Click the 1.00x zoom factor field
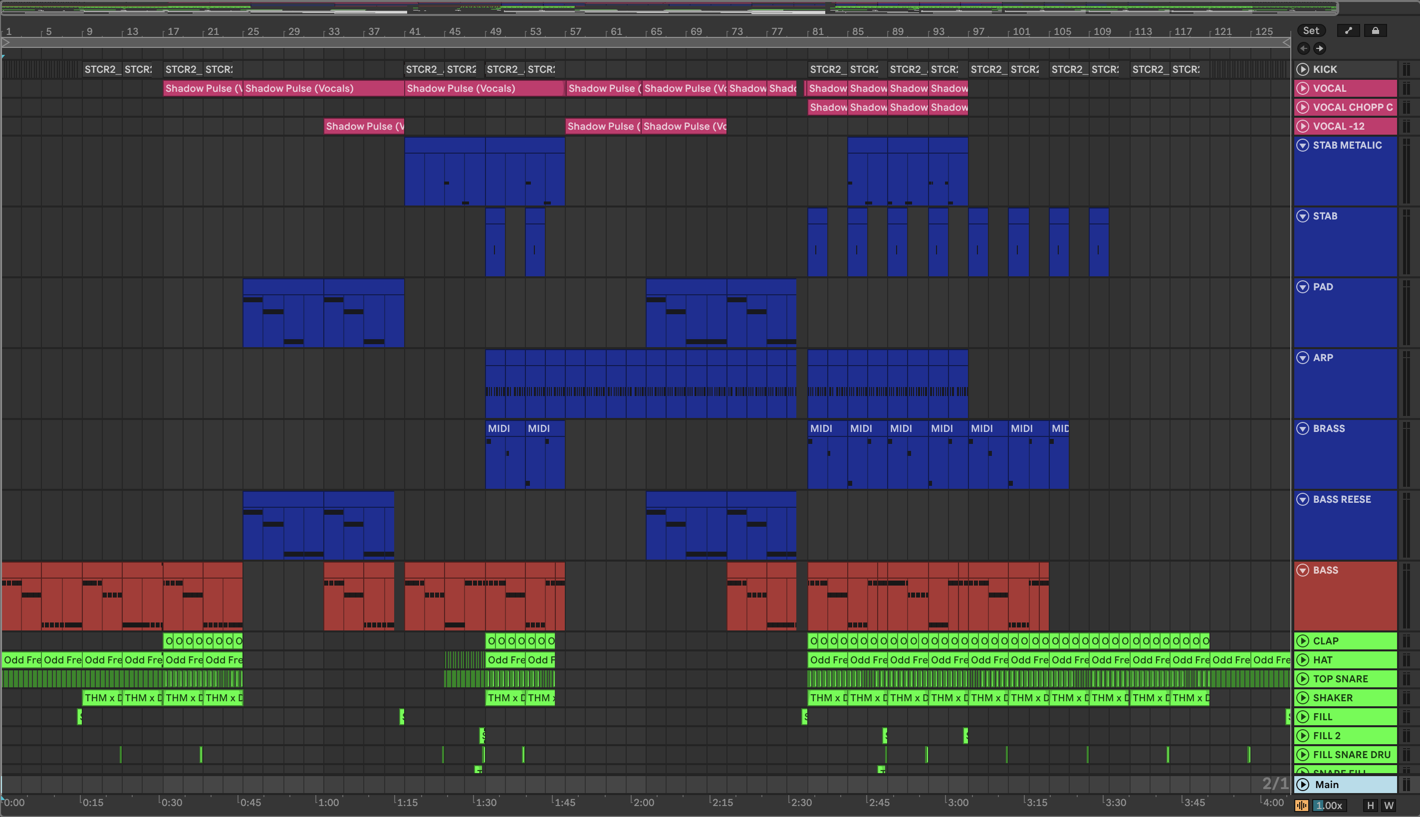This screenshot has width=1420, height=817. [1329, 806]
